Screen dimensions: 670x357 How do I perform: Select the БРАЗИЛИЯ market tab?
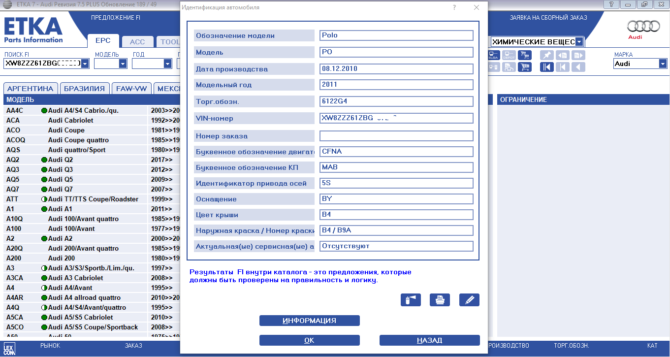[x=85, y=89]
